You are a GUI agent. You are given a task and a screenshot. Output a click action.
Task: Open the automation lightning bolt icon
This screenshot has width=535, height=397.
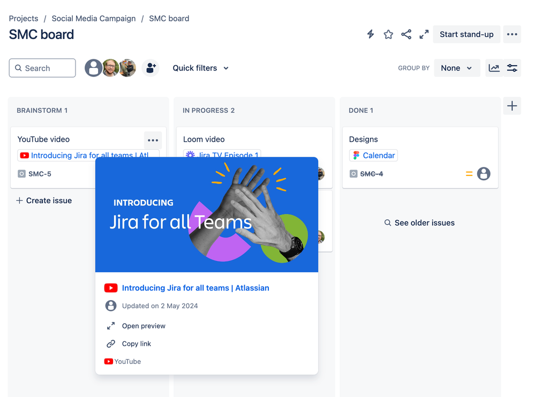tap(371, 34)
